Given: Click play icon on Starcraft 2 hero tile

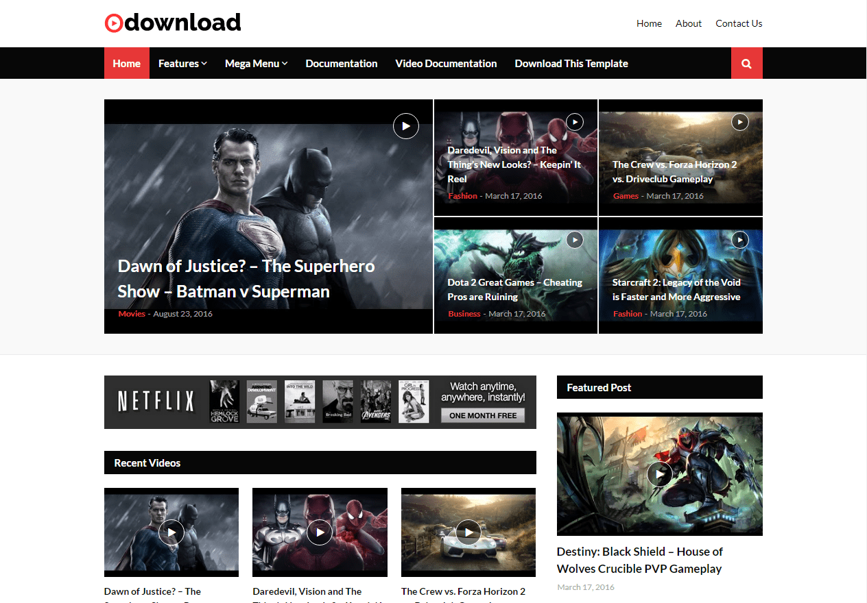Looking at the screenshot, I should [x=740, y=240].
